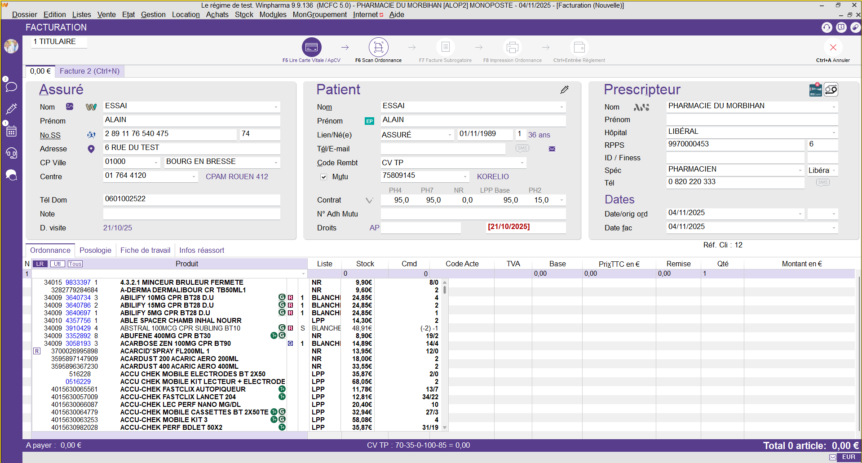Screen dimensions: 862x463
Task: Select the Uti product filter
Action: pyautogui.click(x=57, y=264)
